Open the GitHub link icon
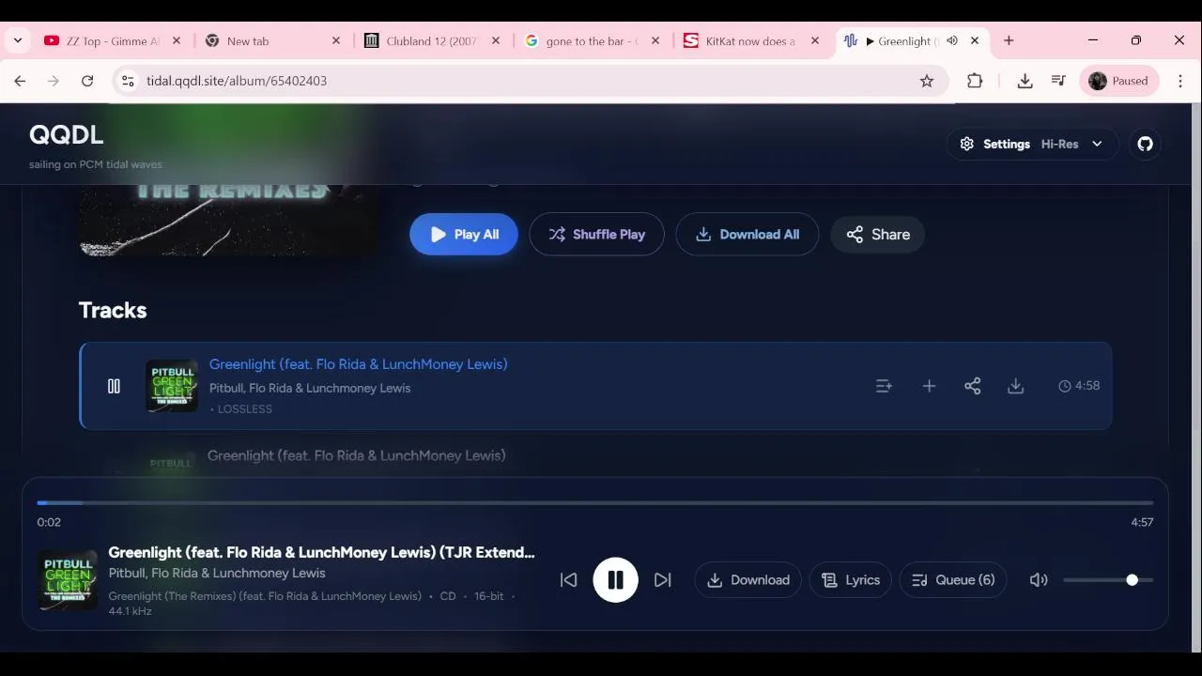This screenshot has width=1202, height=676. point(1146,144)
